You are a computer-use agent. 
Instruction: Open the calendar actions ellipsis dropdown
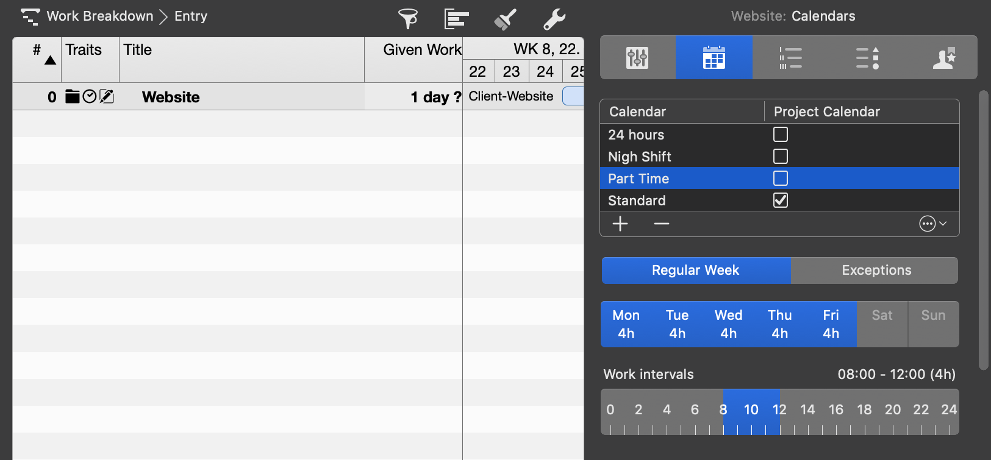932,224
